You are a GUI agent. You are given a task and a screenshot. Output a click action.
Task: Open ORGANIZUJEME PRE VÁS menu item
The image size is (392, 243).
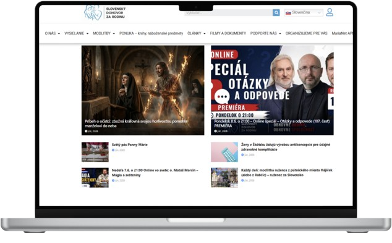point(306,33)
